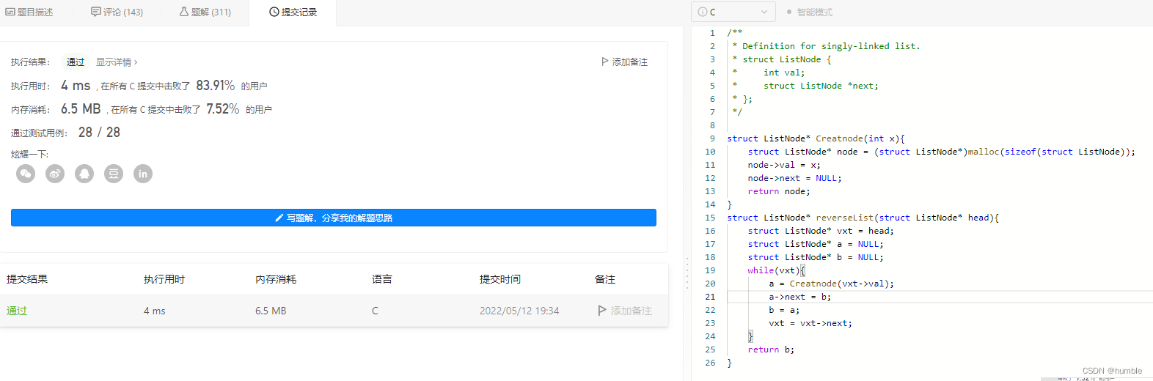
Task: Click the 'return b;' code line
Action: 771,349
